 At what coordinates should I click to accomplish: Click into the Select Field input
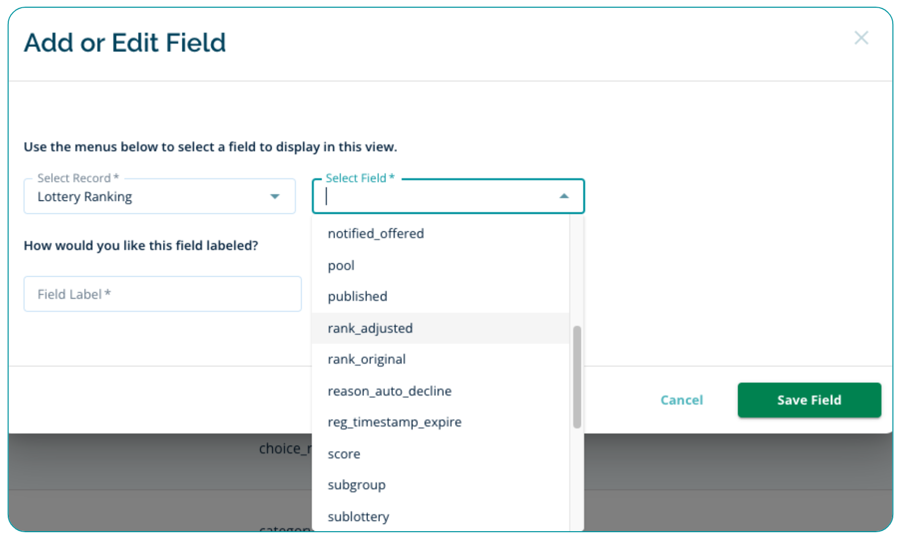438,196
